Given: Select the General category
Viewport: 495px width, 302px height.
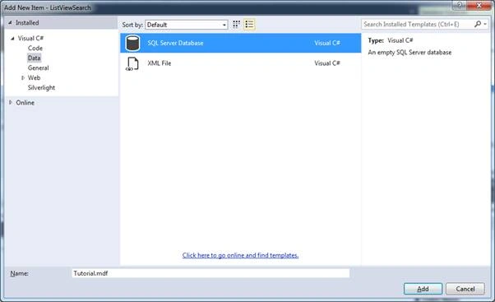Looking at the screenshot, I should pos(38,68).
